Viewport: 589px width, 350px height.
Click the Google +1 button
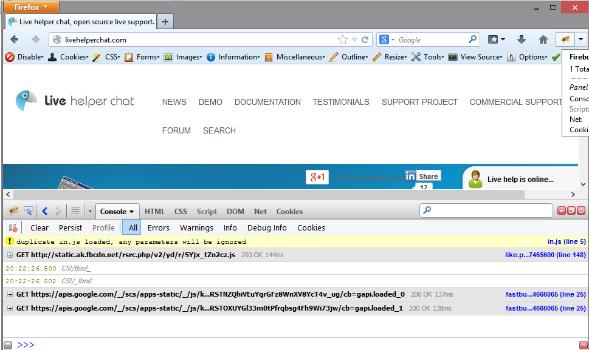[317, 177]
